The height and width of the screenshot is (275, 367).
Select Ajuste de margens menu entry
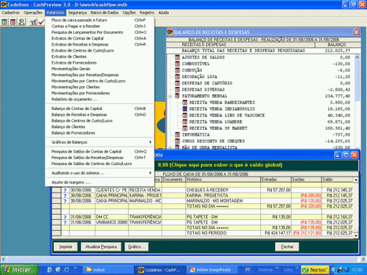(100, 183)
